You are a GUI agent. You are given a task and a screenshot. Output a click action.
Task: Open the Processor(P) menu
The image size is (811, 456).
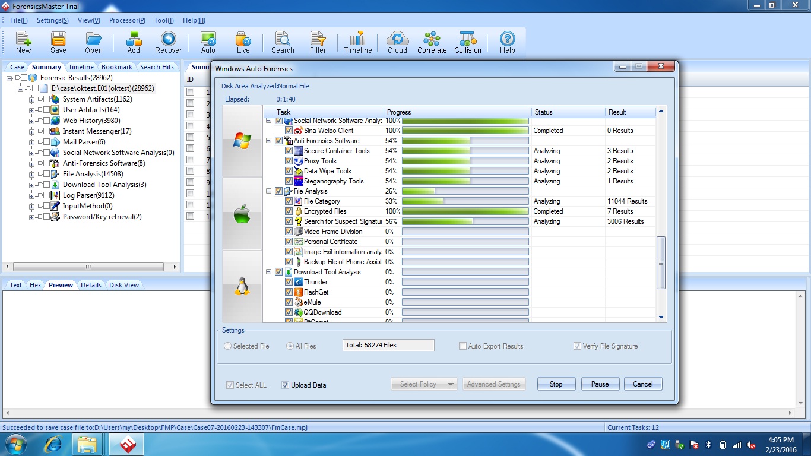(127, 20)
